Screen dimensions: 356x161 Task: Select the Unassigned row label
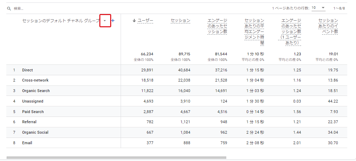click(33, 101)
